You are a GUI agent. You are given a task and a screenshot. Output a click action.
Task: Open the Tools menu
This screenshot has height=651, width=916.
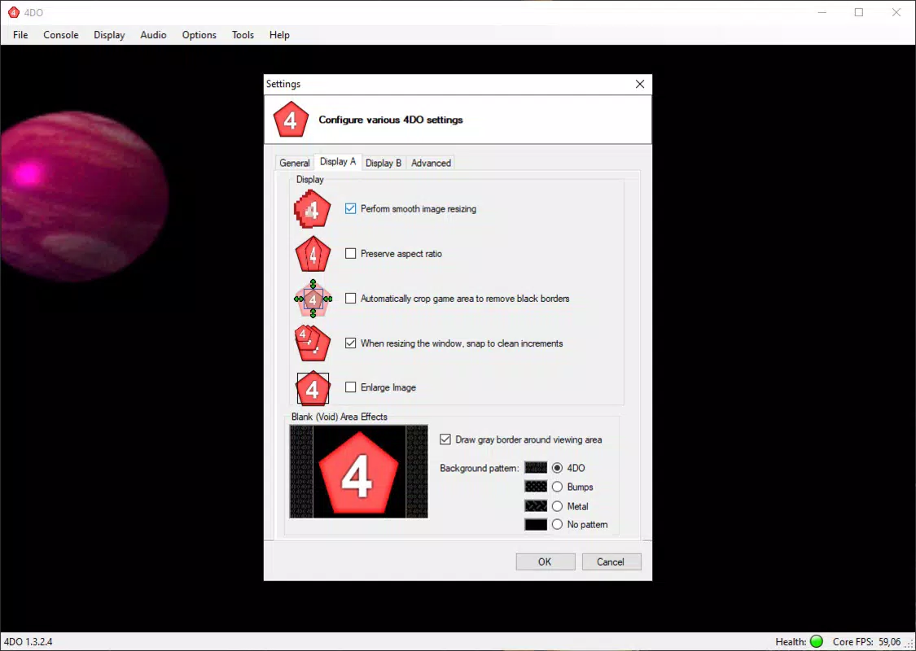[243, 35]
